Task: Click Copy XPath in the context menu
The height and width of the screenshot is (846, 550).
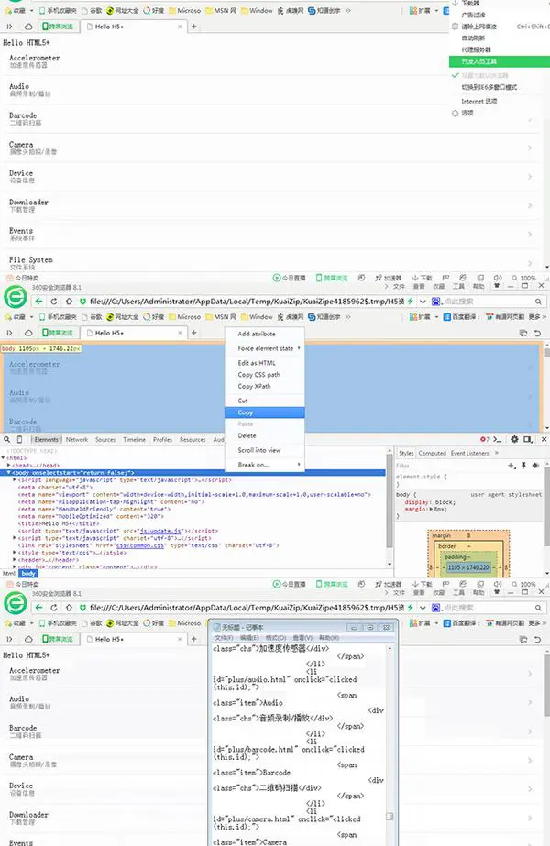Action: 254,386
